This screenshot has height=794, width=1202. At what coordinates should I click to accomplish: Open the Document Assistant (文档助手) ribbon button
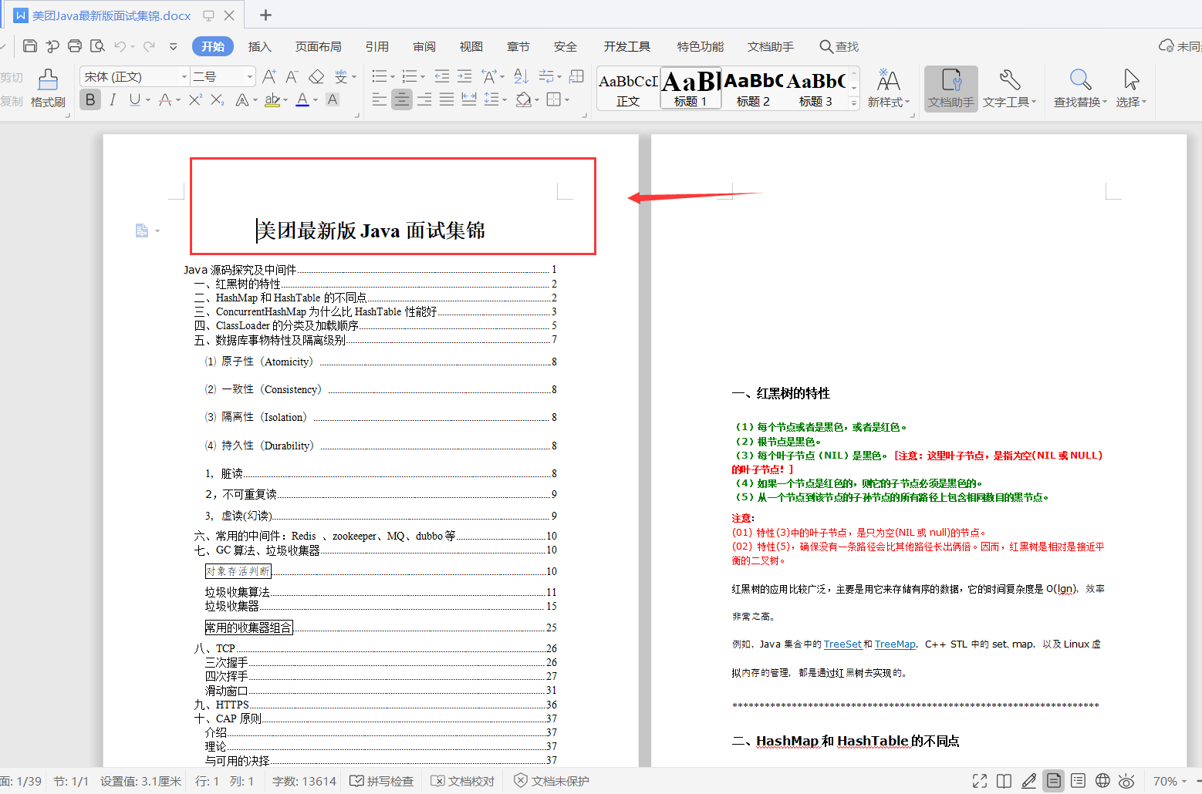[951, 89]
